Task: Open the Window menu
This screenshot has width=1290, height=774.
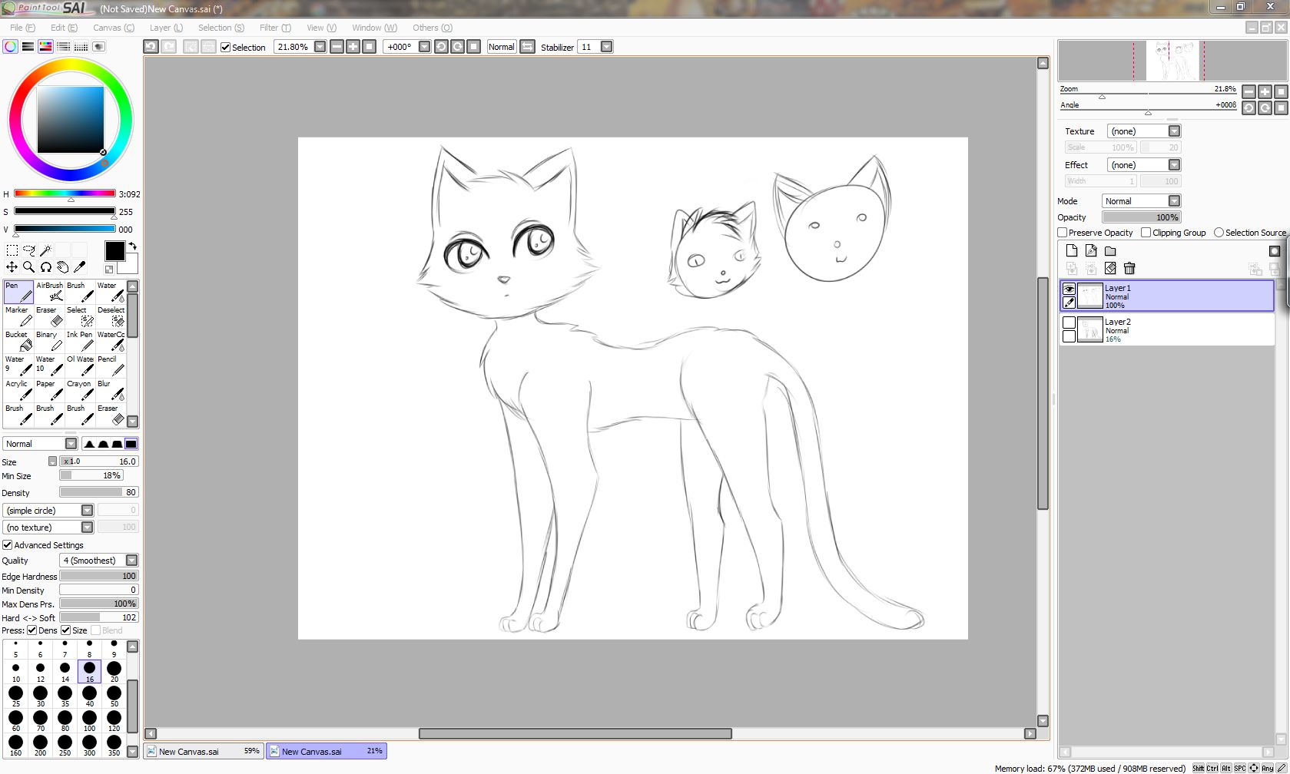Action: click(374, 28)
